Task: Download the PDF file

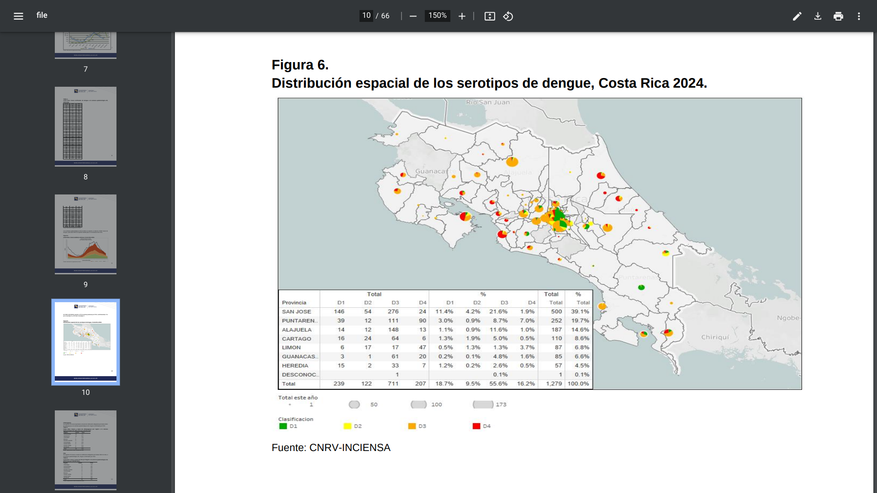Action: click(818, 16)
